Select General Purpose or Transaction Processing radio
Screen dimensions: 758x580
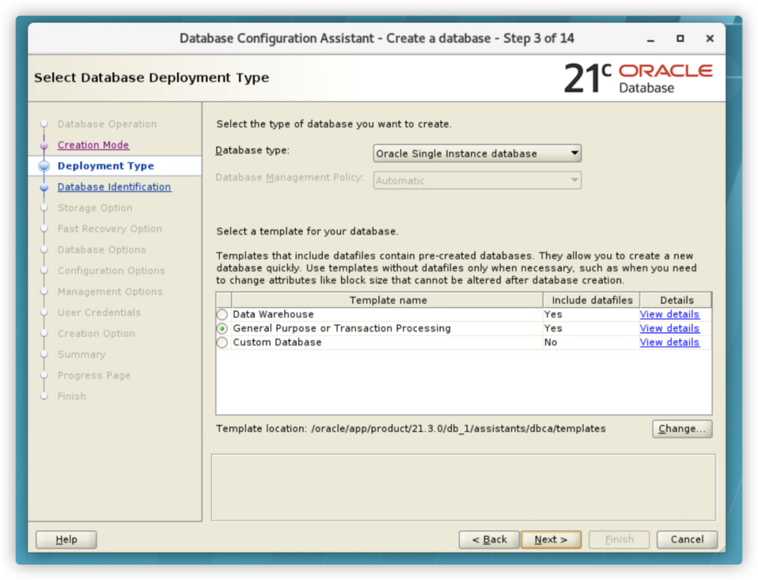pos(222,329)
